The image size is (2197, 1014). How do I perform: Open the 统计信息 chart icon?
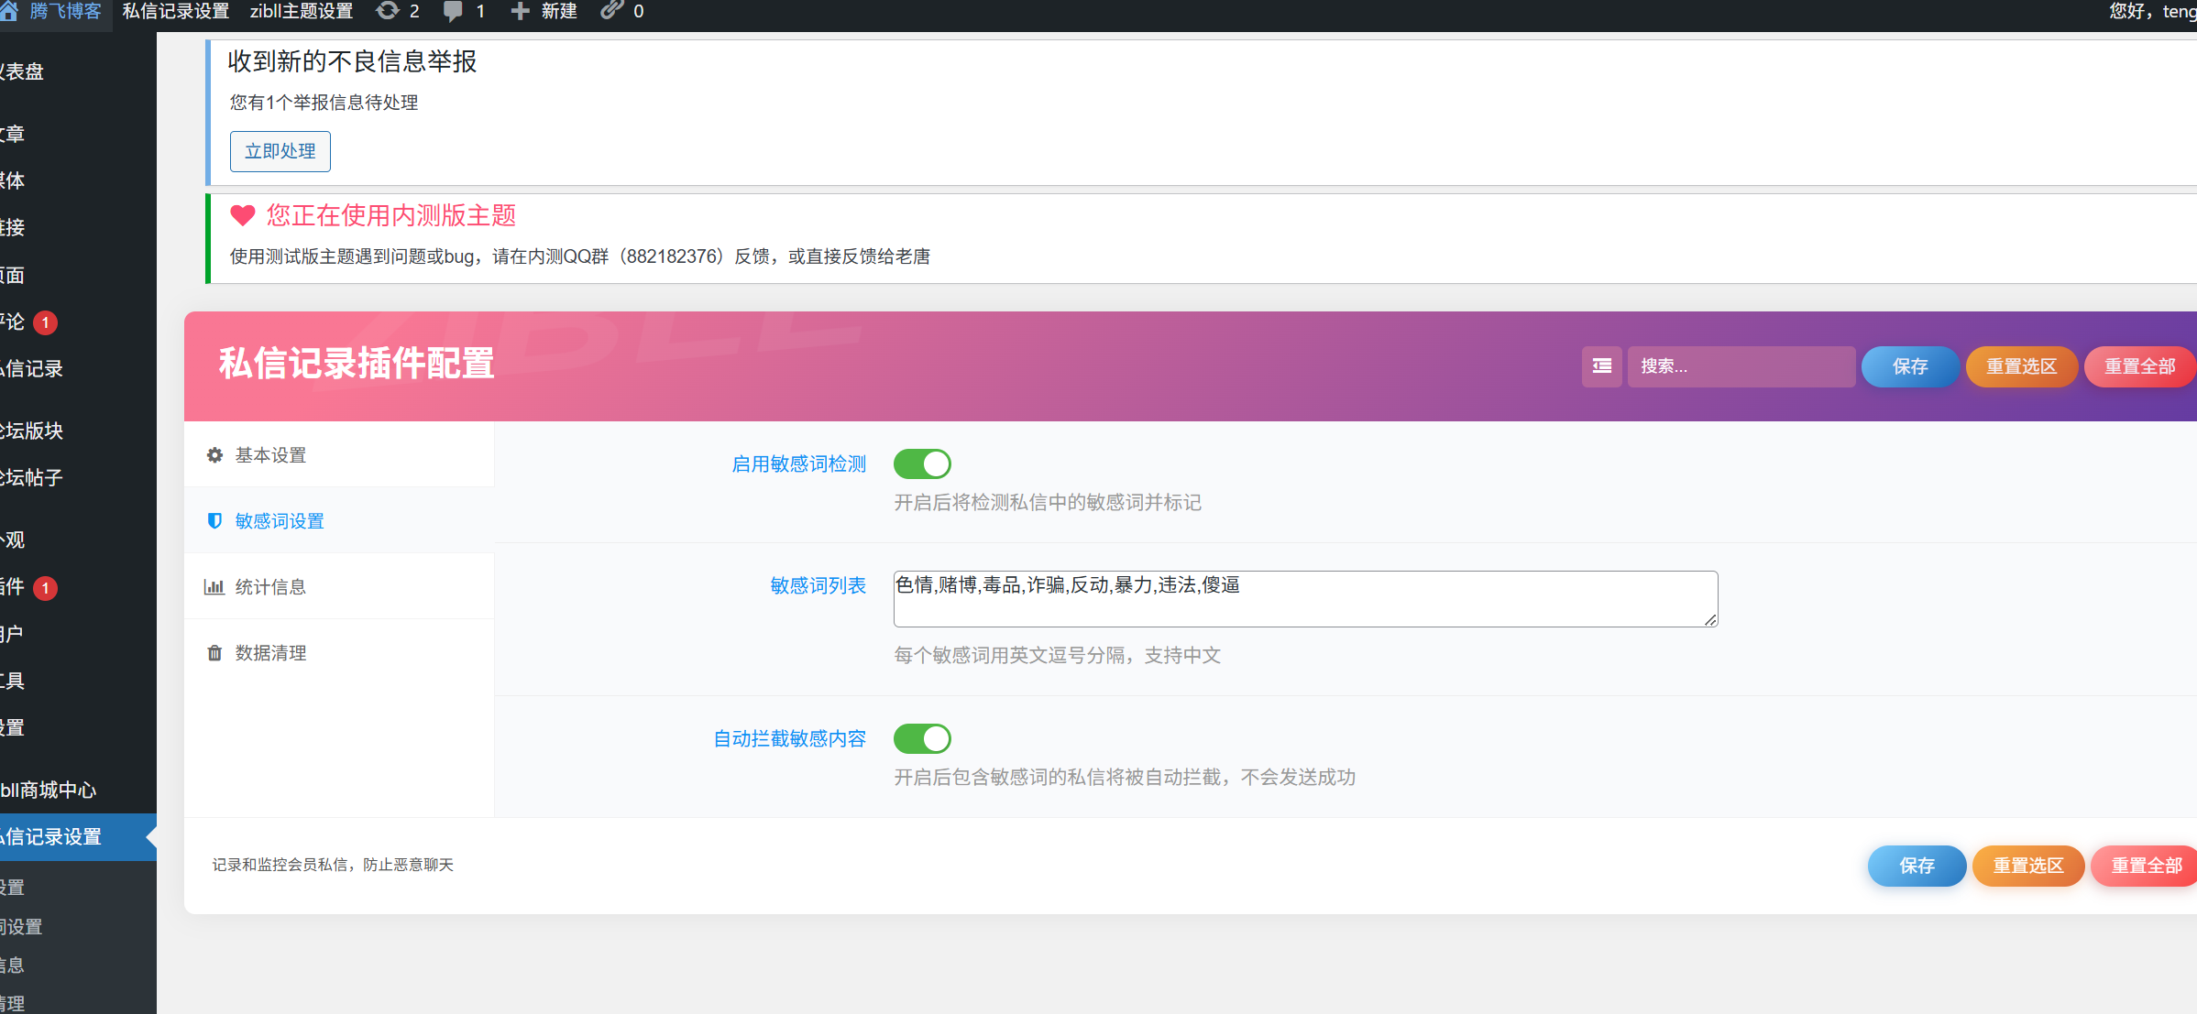click(x=214, y=586)
